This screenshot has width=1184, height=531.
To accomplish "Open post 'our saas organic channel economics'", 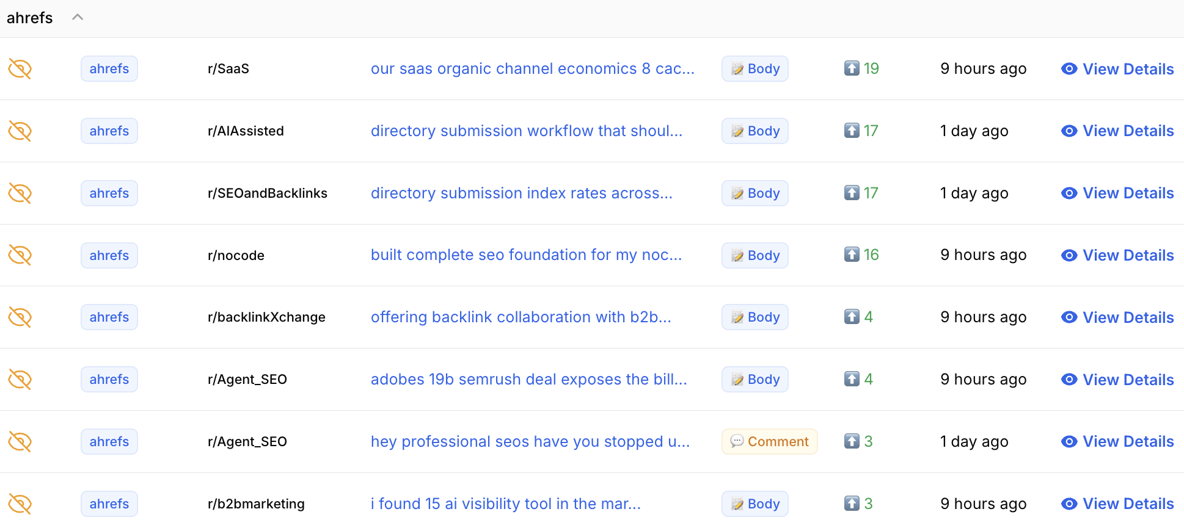I will pyautogui.click(x=532, y=69).
